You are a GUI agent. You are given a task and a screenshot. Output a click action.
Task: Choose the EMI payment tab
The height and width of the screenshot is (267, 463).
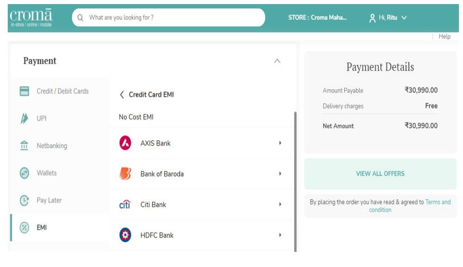(60, 227)
